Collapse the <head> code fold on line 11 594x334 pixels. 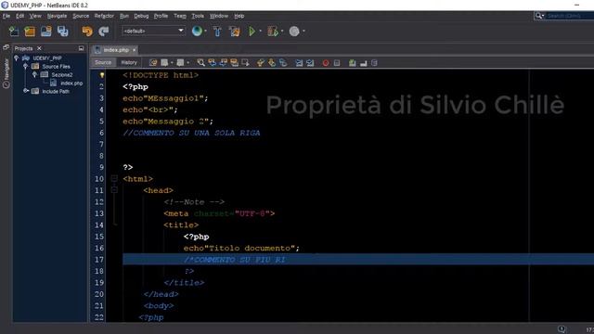click(114, 190)
